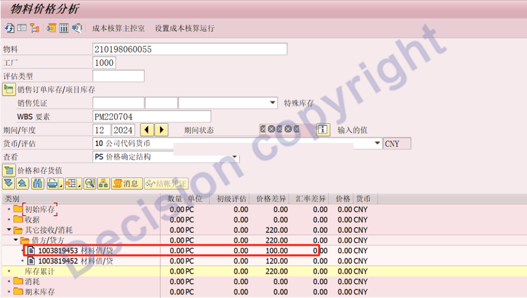Click the 物料 material number input field
Viewport: 527px width, 298px height.
[190, 49]
